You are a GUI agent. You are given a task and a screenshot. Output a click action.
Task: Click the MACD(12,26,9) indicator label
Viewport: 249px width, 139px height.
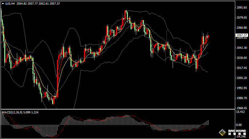[12, 112]
